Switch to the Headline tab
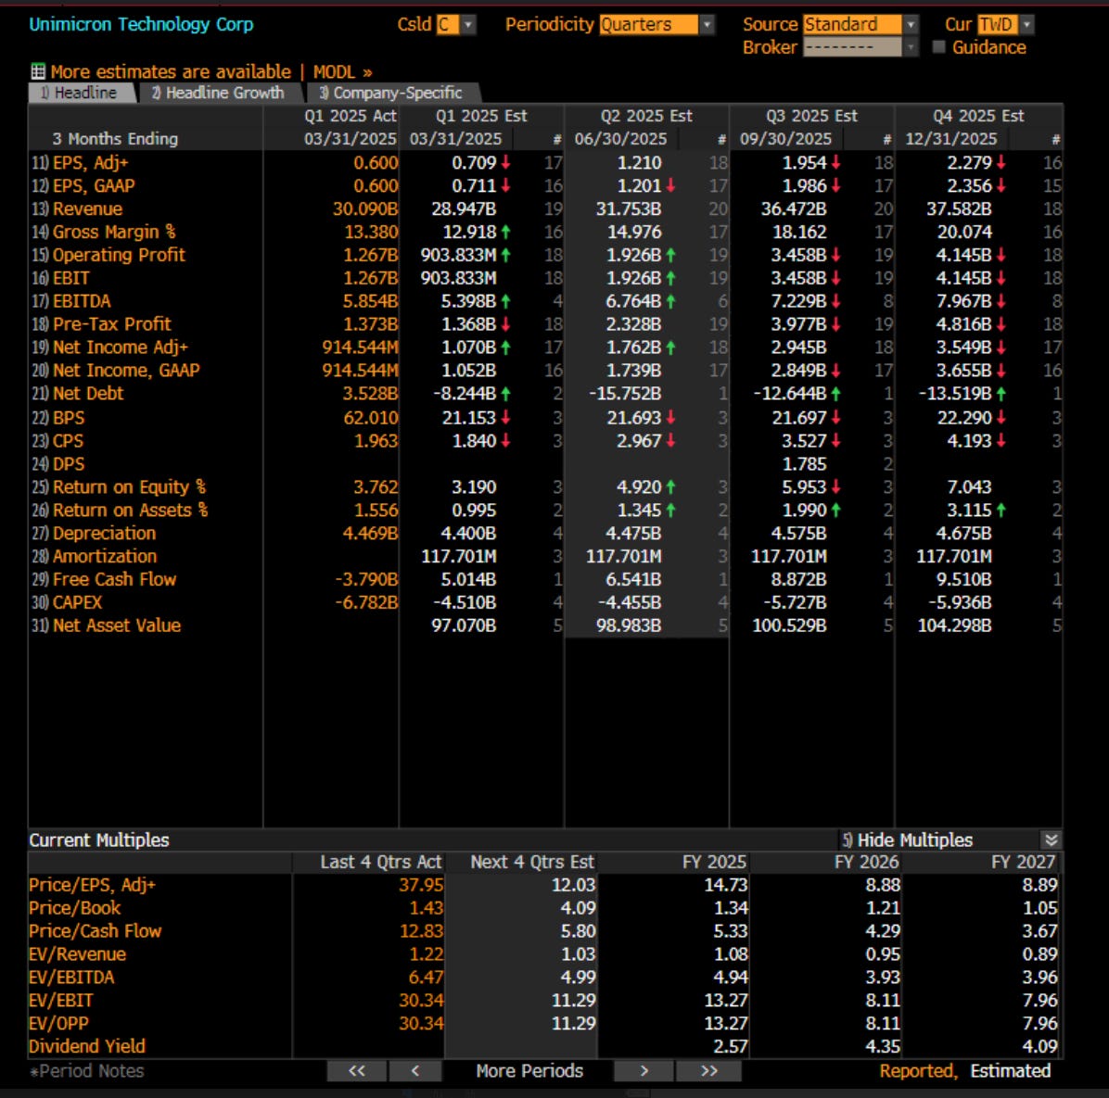 pos(82,93)
